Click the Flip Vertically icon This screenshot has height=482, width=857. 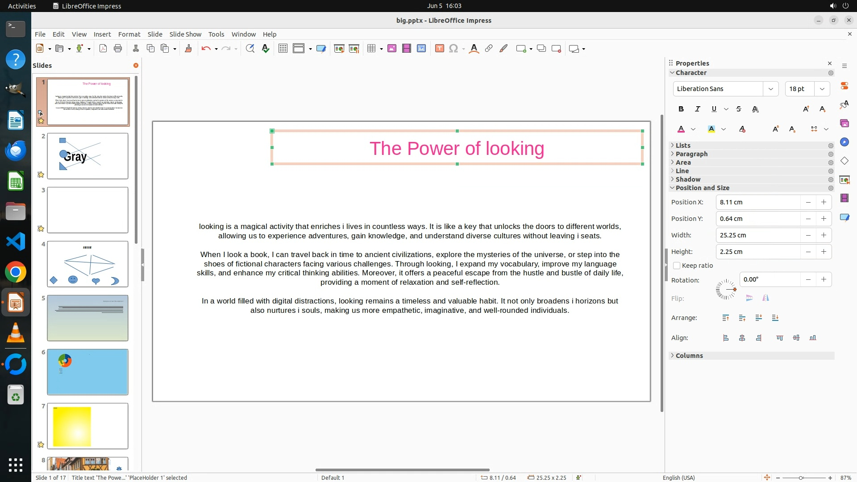(x=749, y=298)
